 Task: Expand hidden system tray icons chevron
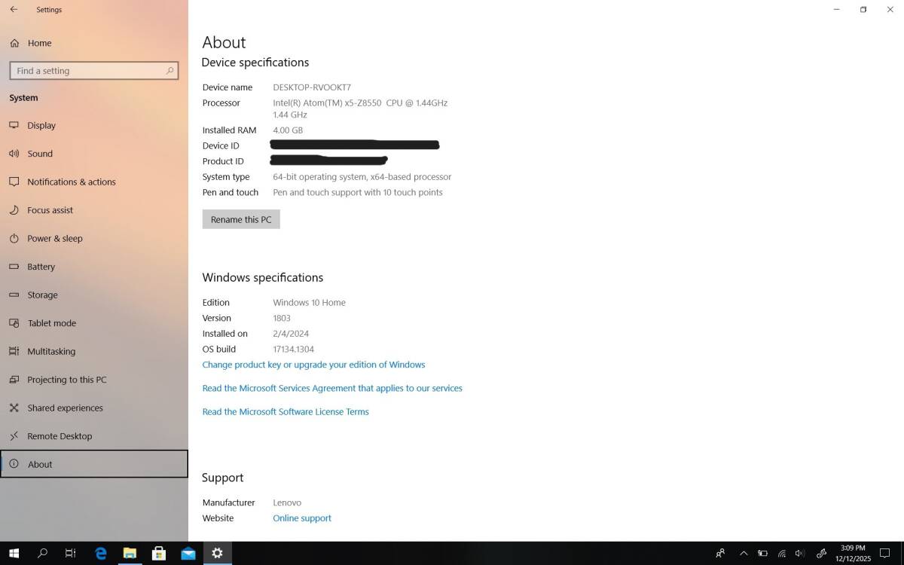click(744, 553)
